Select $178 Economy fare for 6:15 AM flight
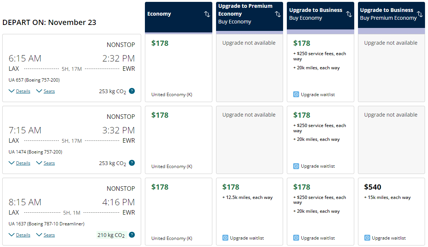Image resolution: width=428 pixels, height=247 pixels. [178, 68]
